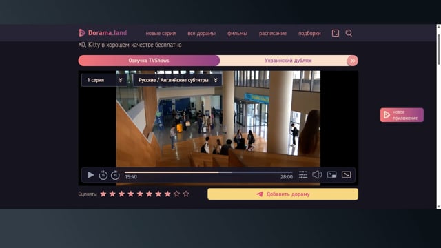Play the video
The image size is (441, 248).
coord(90,175)
